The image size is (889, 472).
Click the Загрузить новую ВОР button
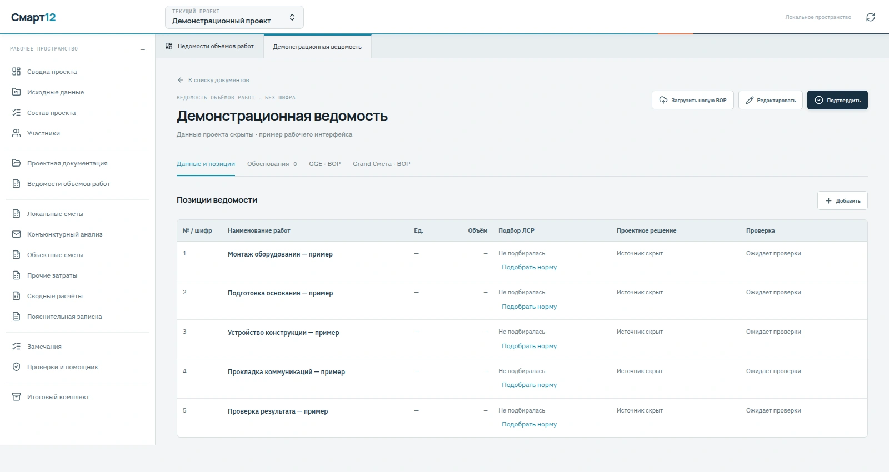tap(693, 100)
